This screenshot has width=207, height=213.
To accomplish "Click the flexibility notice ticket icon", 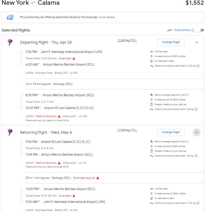I will click(10, 17).
